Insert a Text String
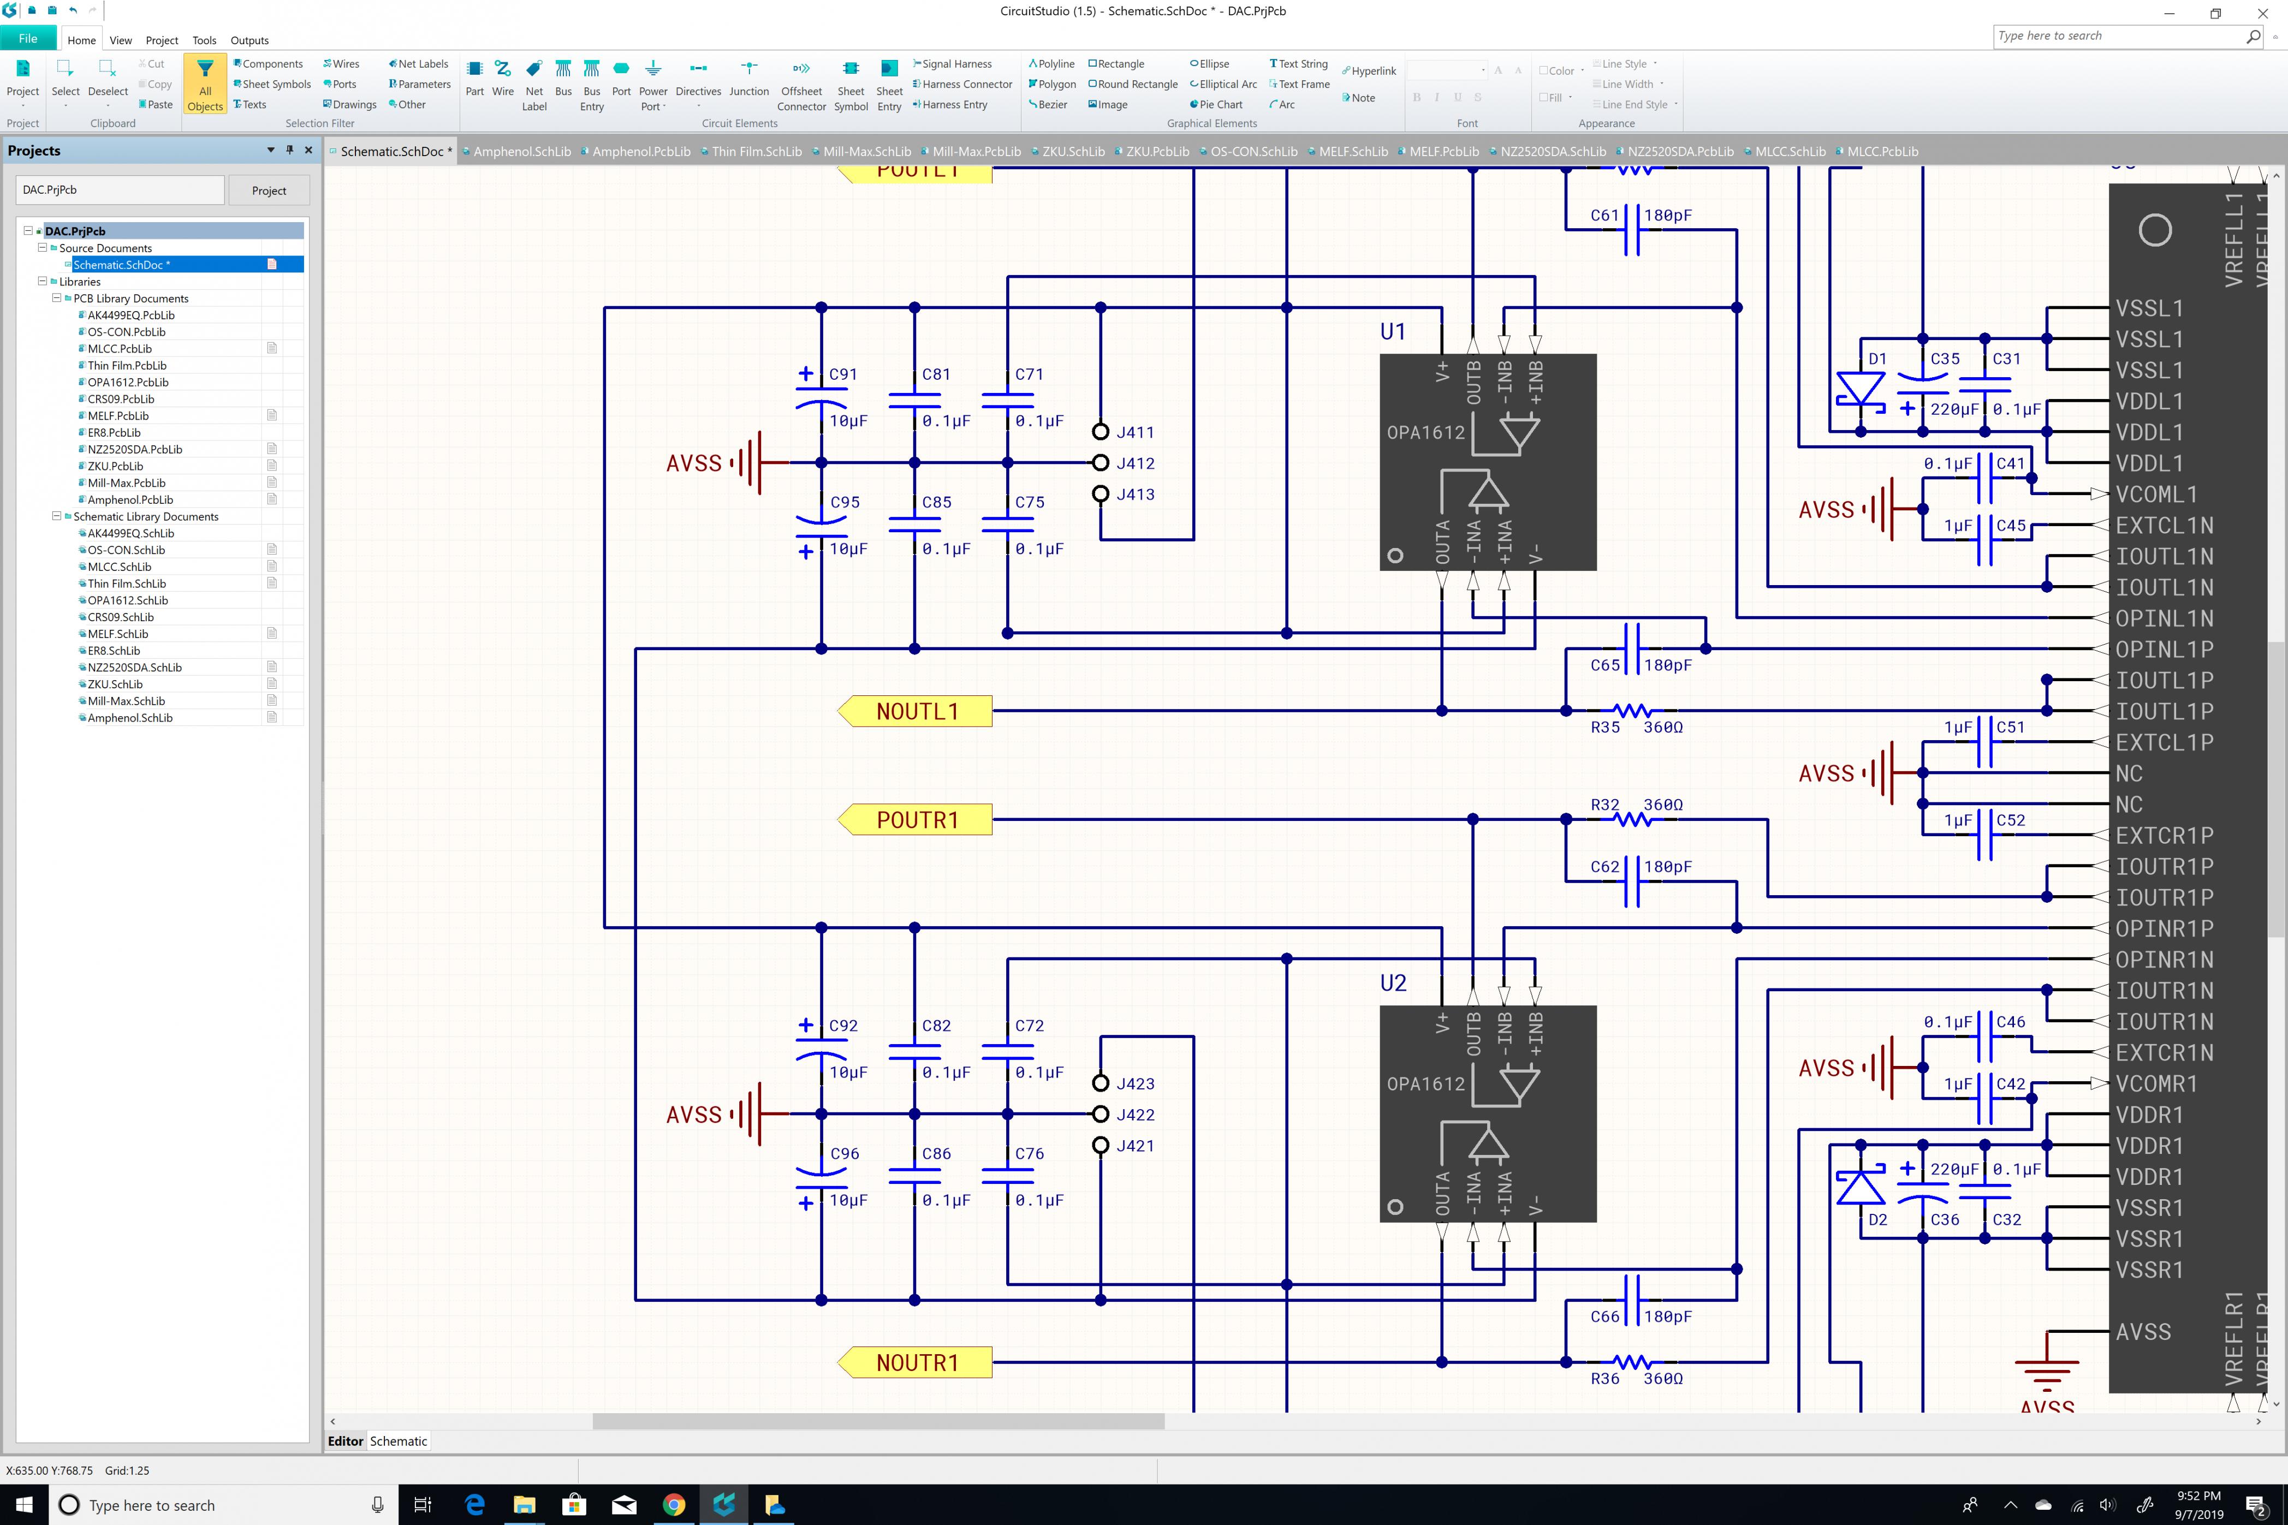Screen dimensions: 2288x1525 (x=1299, y=64)
